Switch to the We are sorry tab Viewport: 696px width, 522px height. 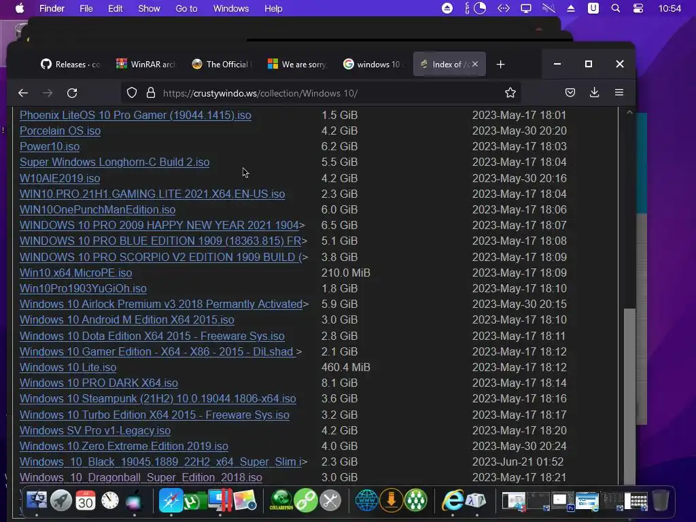coord(297,65)
